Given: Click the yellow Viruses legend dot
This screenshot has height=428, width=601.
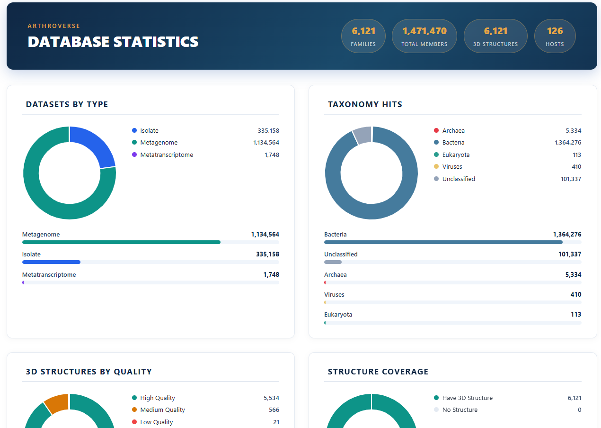Looking at the screenshot, I should pos(436,167).
